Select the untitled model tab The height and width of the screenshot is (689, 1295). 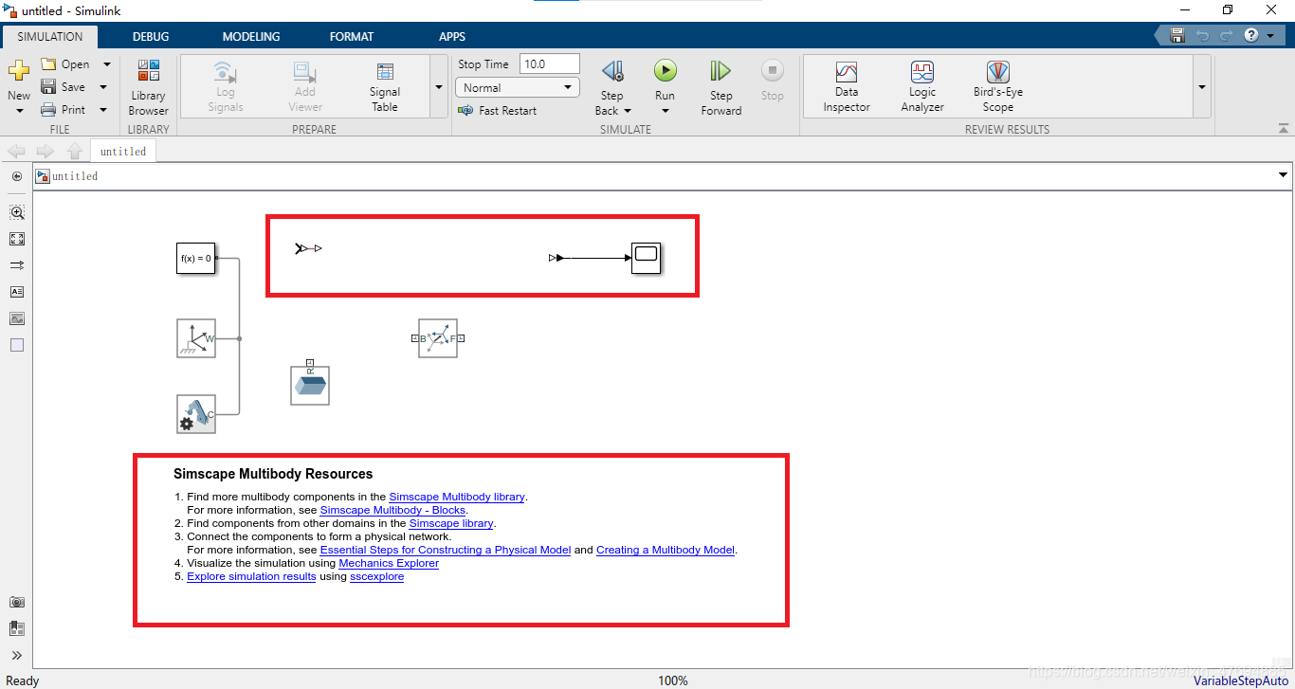tap(123, 152)
